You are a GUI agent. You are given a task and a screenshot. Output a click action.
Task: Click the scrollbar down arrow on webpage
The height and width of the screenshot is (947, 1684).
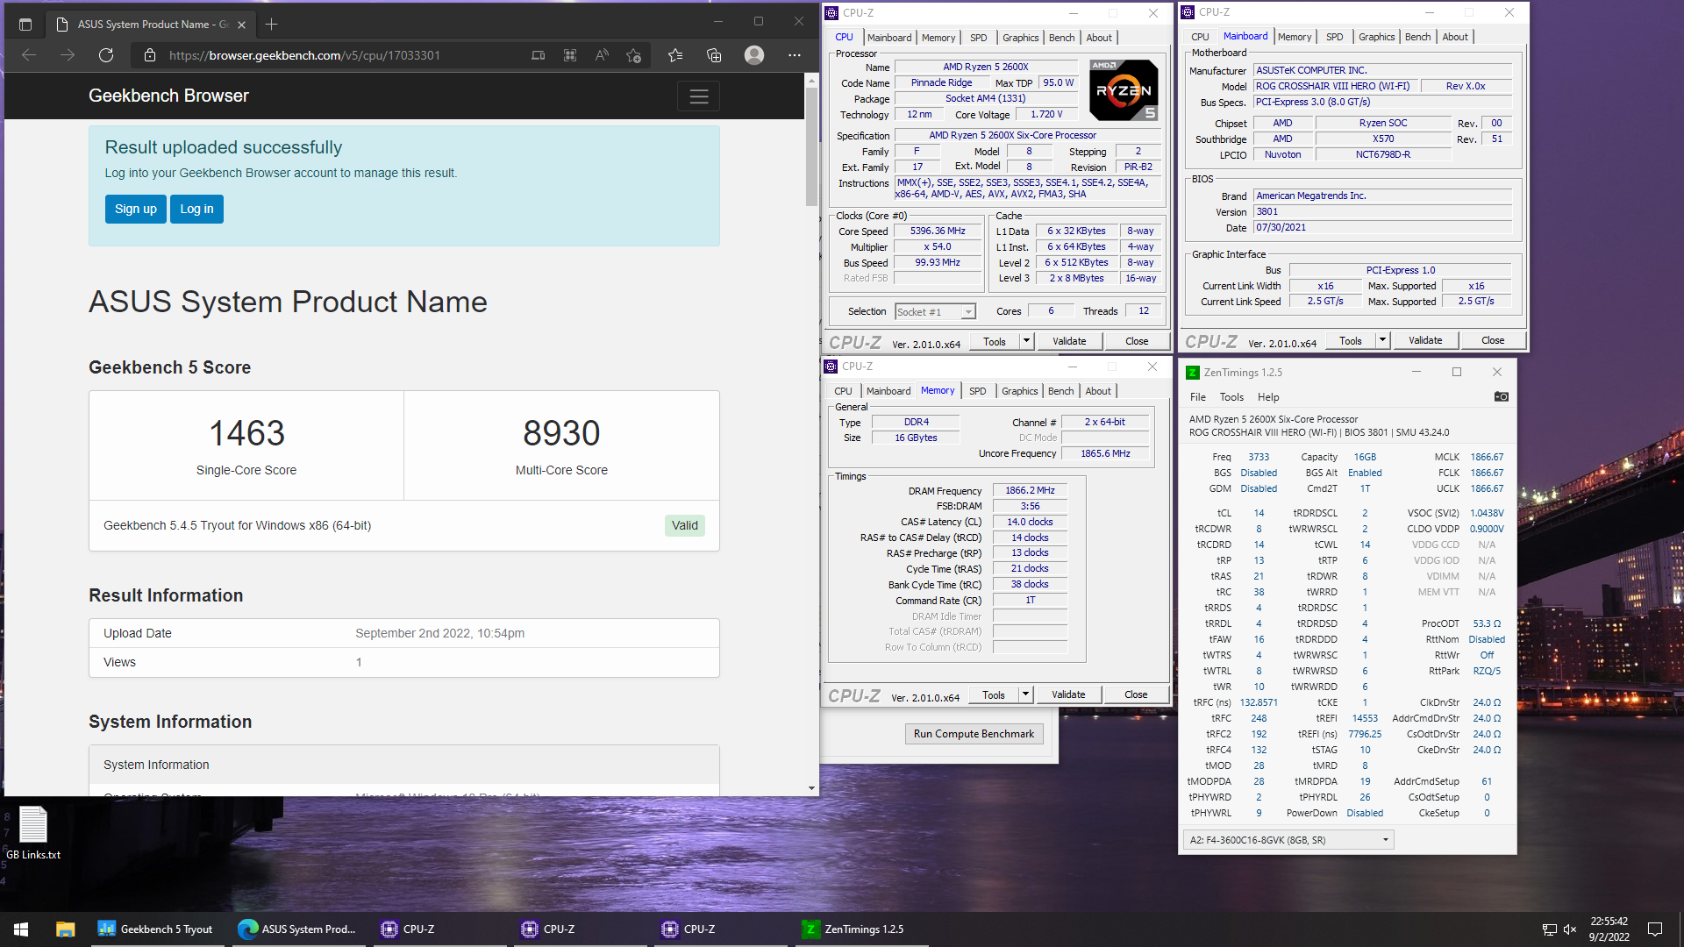pyautogui.click(x=811, y=788)
